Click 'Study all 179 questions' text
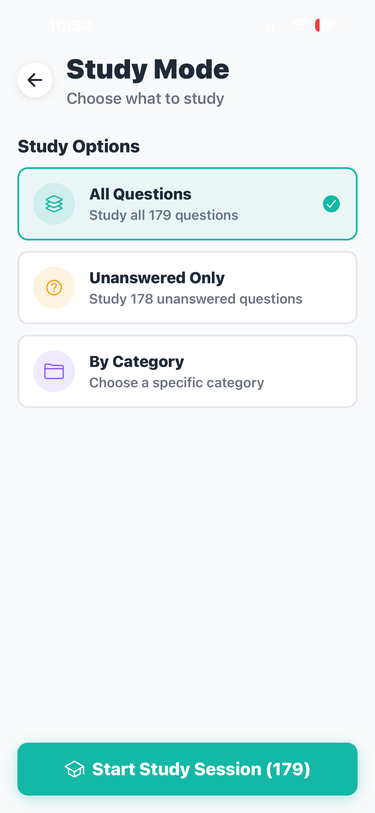The image size is (375, 813). [x=163, y=215]
